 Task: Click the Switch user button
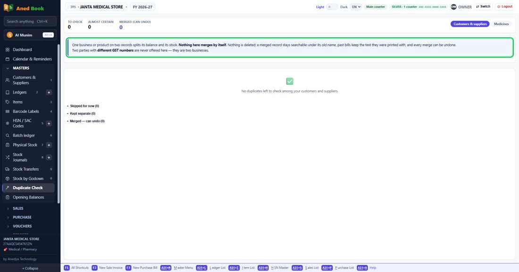pyautogui.click(x=483, y=7)
